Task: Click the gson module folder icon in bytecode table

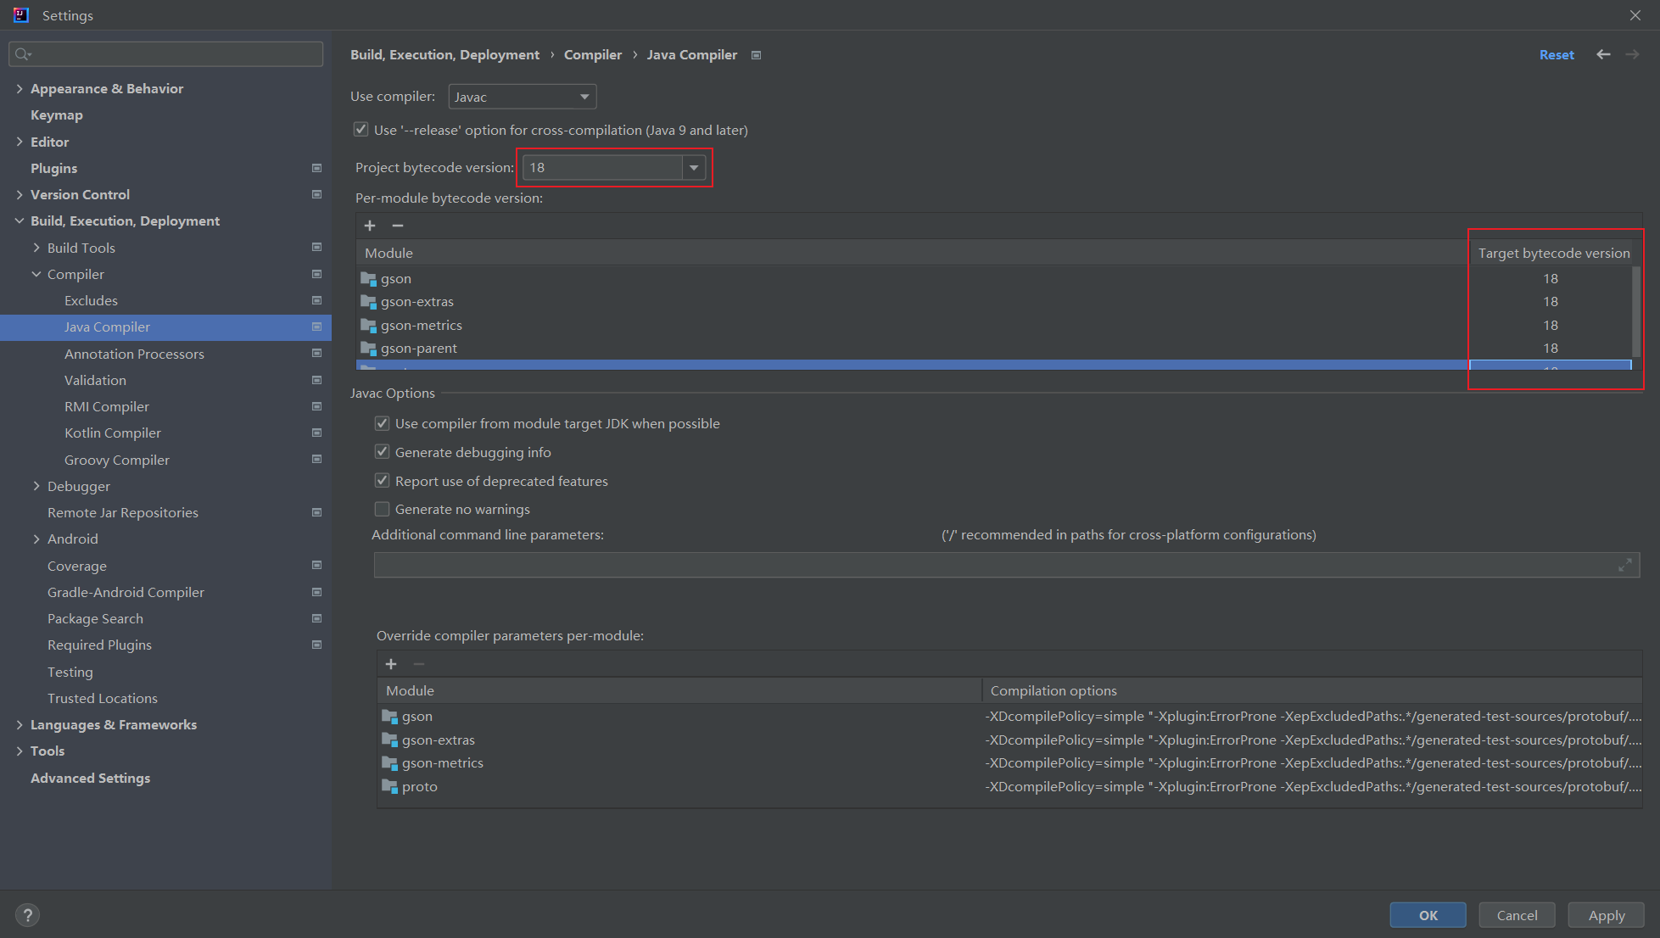Action: 368,279
